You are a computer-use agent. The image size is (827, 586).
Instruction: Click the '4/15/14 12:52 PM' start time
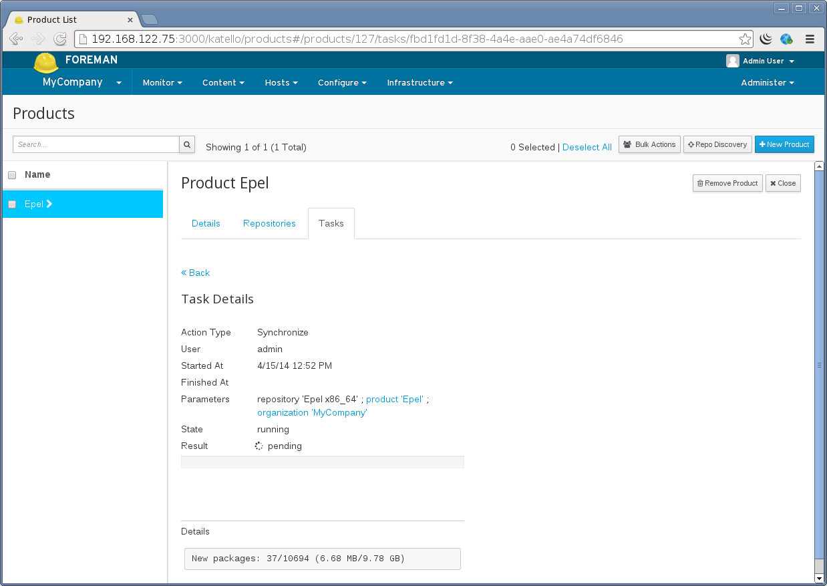click(x=295, y=365)
